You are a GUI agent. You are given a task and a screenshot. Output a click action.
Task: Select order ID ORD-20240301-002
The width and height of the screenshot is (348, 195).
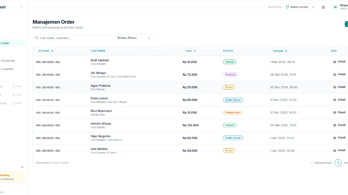(x=48, y=75)
